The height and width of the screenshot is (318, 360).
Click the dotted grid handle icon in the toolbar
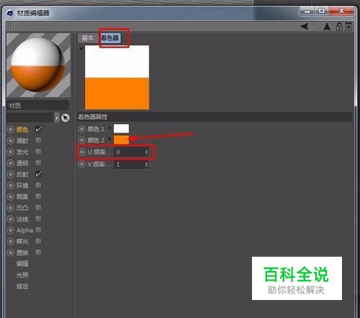12,26
